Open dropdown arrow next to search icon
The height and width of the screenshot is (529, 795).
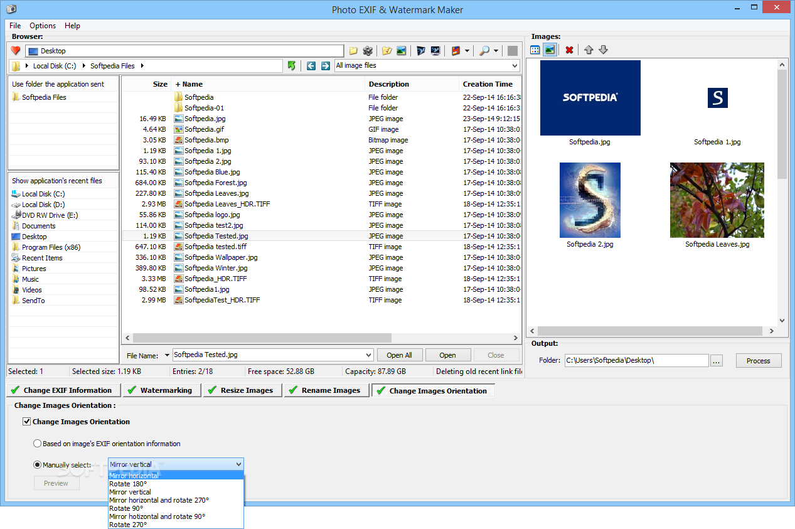pyautogui.click(x=496, y=51)
